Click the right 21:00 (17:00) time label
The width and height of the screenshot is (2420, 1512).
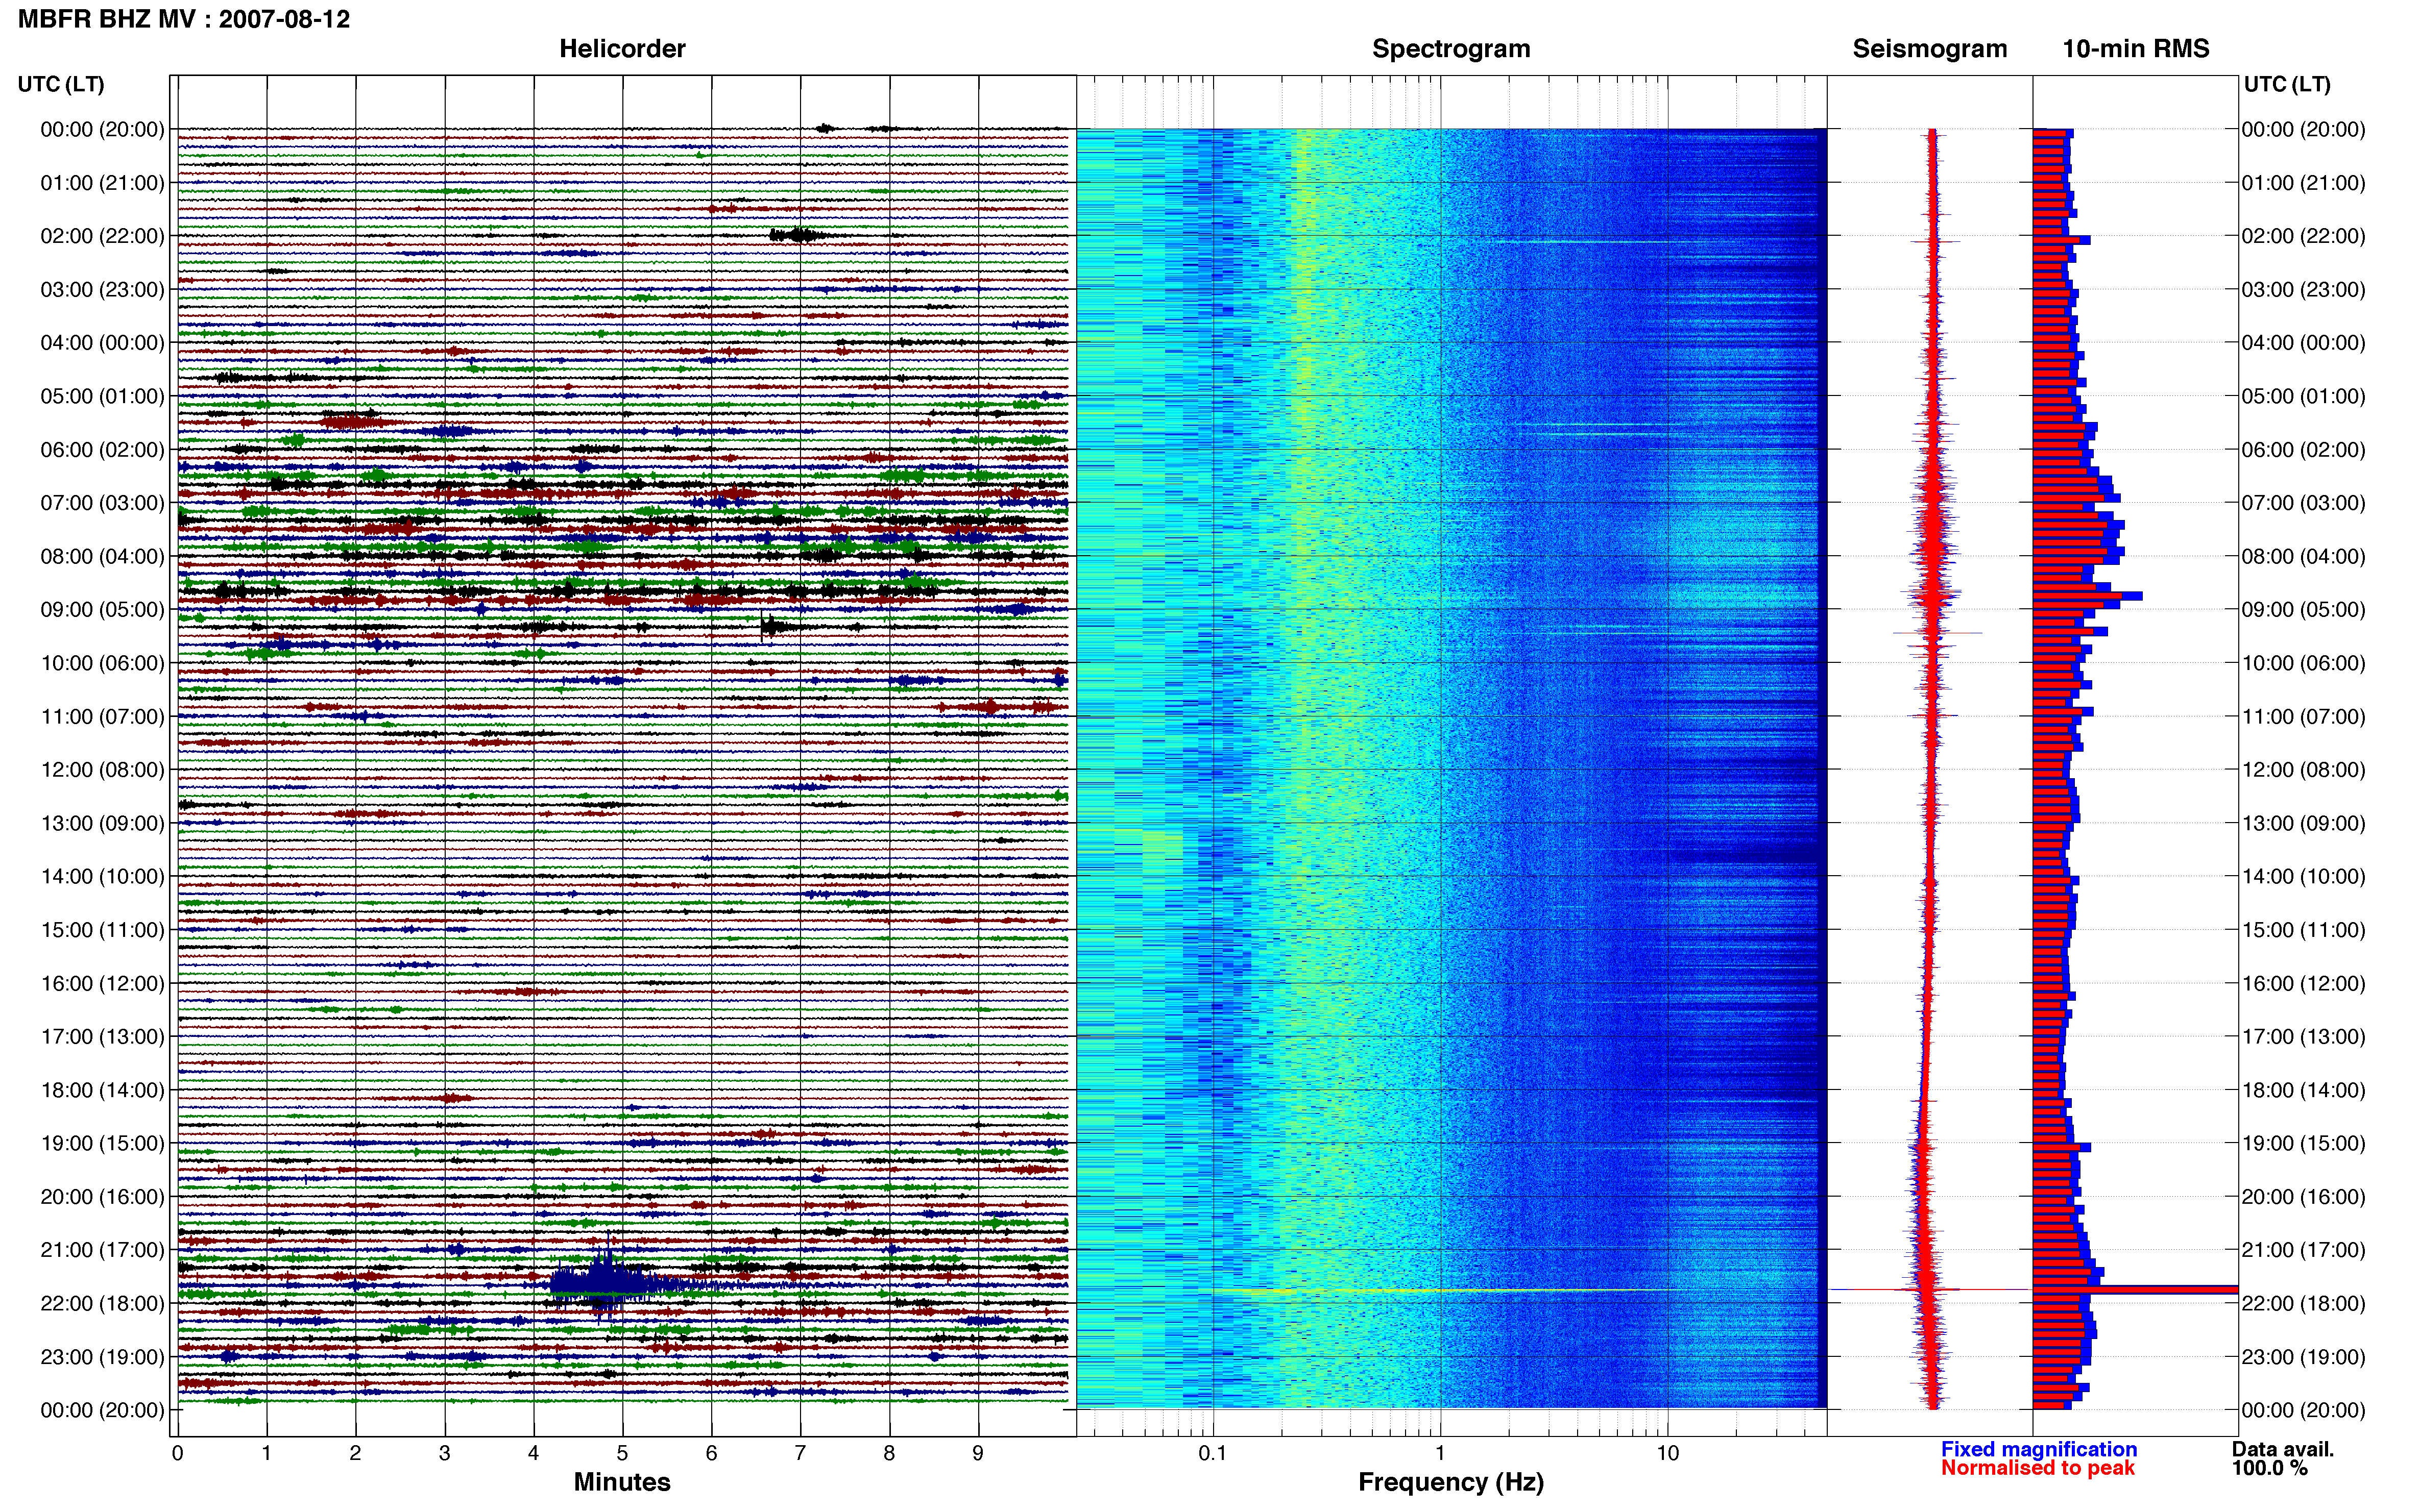tap(2303, 1250)
